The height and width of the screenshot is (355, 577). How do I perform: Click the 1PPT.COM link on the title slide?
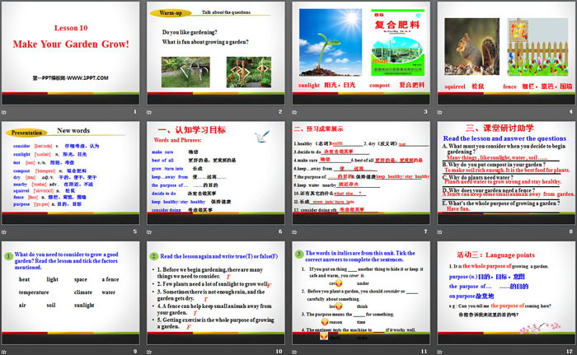pyautogui.click(x=71, y=77)
